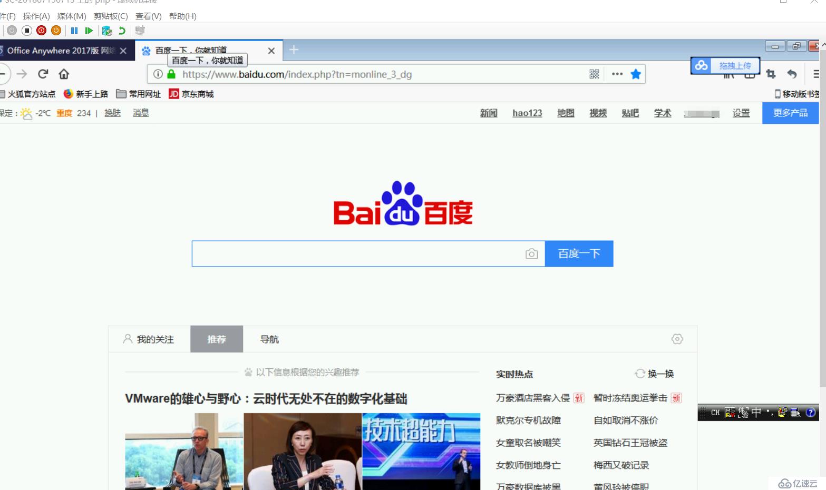This screenshot has width=826, height=490.
Task: Click the 贴吧 navigation link
Action: tap(630, 113)
